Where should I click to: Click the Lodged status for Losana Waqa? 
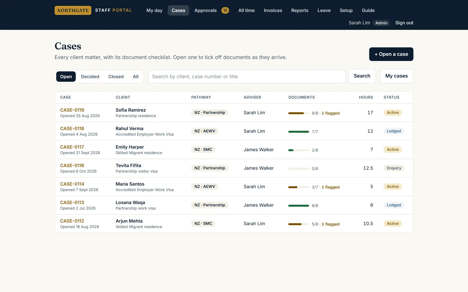coord(394,205)
